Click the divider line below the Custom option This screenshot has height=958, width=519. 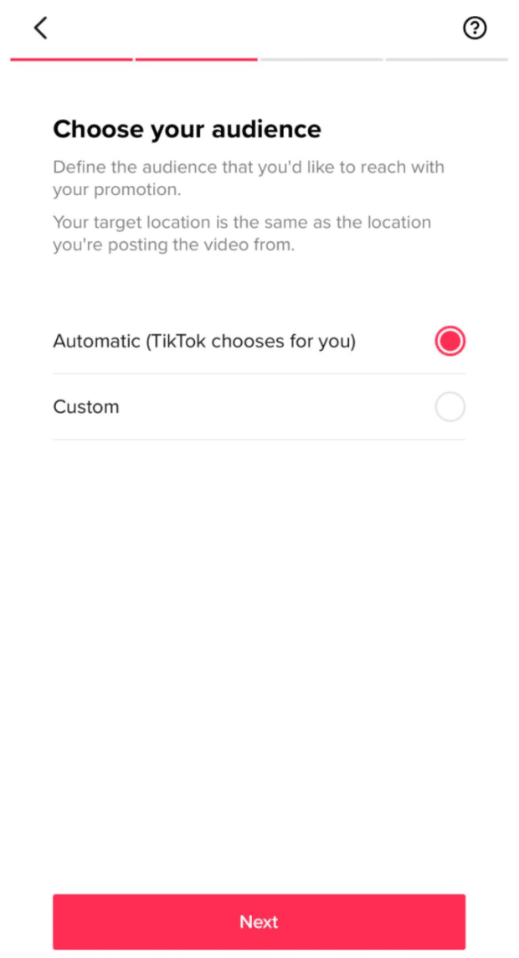259,440
